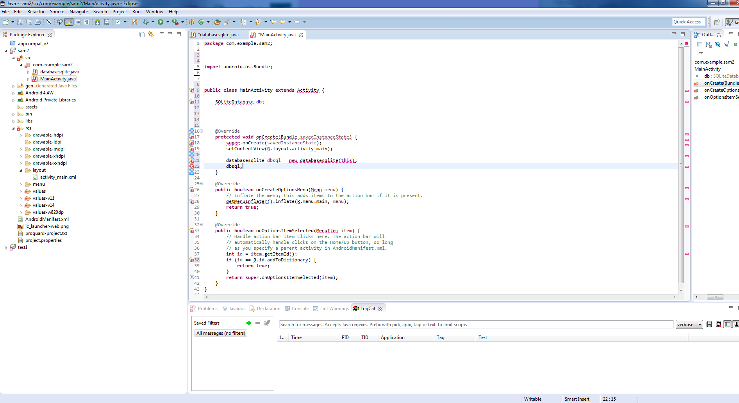Expand the drawable-hdpi folder
The height and width of the screenshot is (403, 739).
coord(21,135)
